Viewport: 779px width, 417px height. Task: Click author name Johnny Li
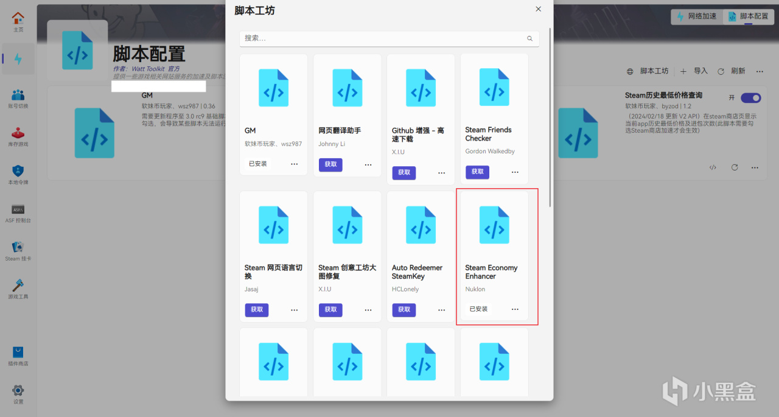coord(331,144)
